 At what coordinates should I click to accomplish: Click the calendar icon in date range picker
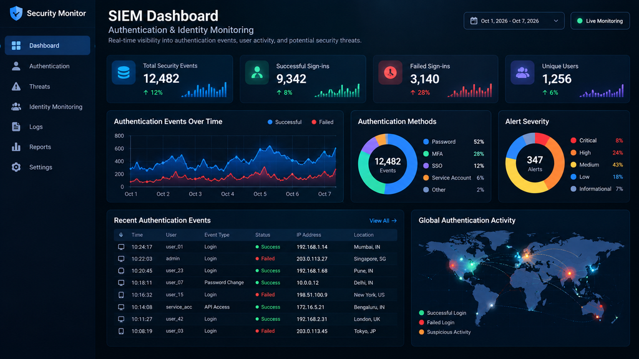[474, 21]
